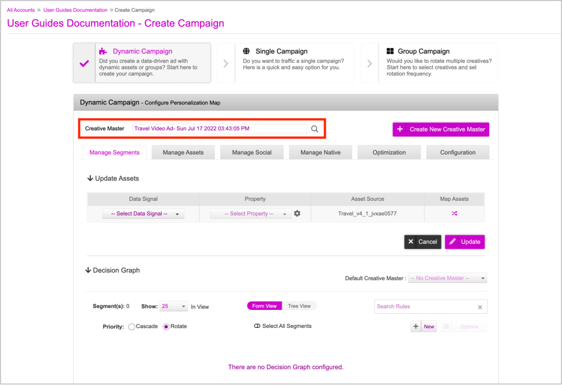
Task: Open the gear settings beside Select Property
Action: point(297,214)
